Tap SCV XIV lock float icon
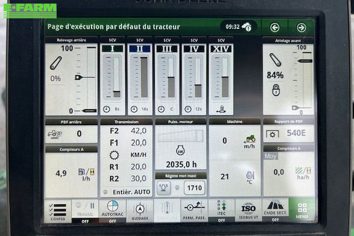The image size is (354, 236). pos(221,109)
